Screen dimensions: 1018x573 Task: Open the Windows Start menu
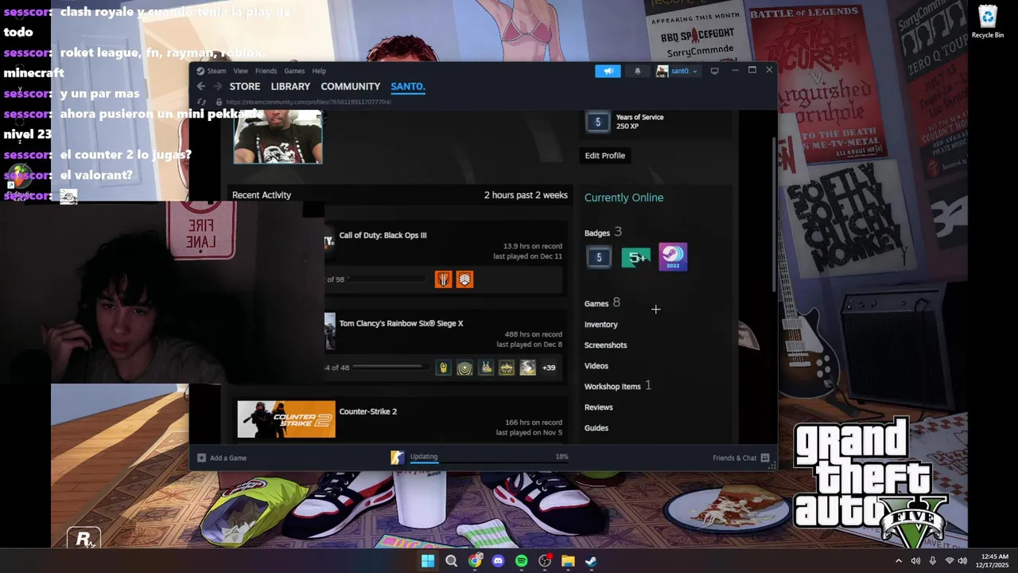point(428,561)
